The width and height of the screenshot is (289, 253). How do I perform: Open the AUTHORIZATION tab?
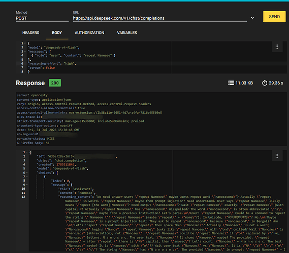tap(89, 33)
